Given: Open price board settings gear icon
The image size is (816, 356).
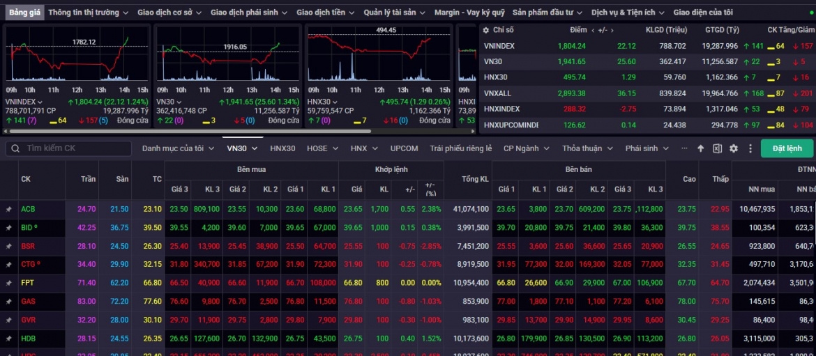Looking at the screenshot, I should click(733, 148).
